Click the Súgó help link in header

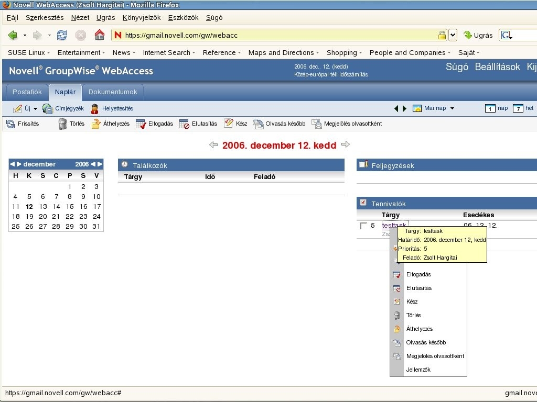[x=457, y=66]
